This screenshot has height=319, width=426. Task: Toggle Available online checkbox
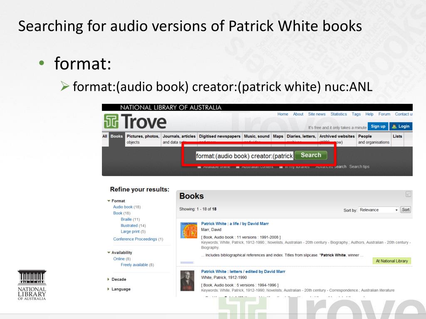point(199,167)
